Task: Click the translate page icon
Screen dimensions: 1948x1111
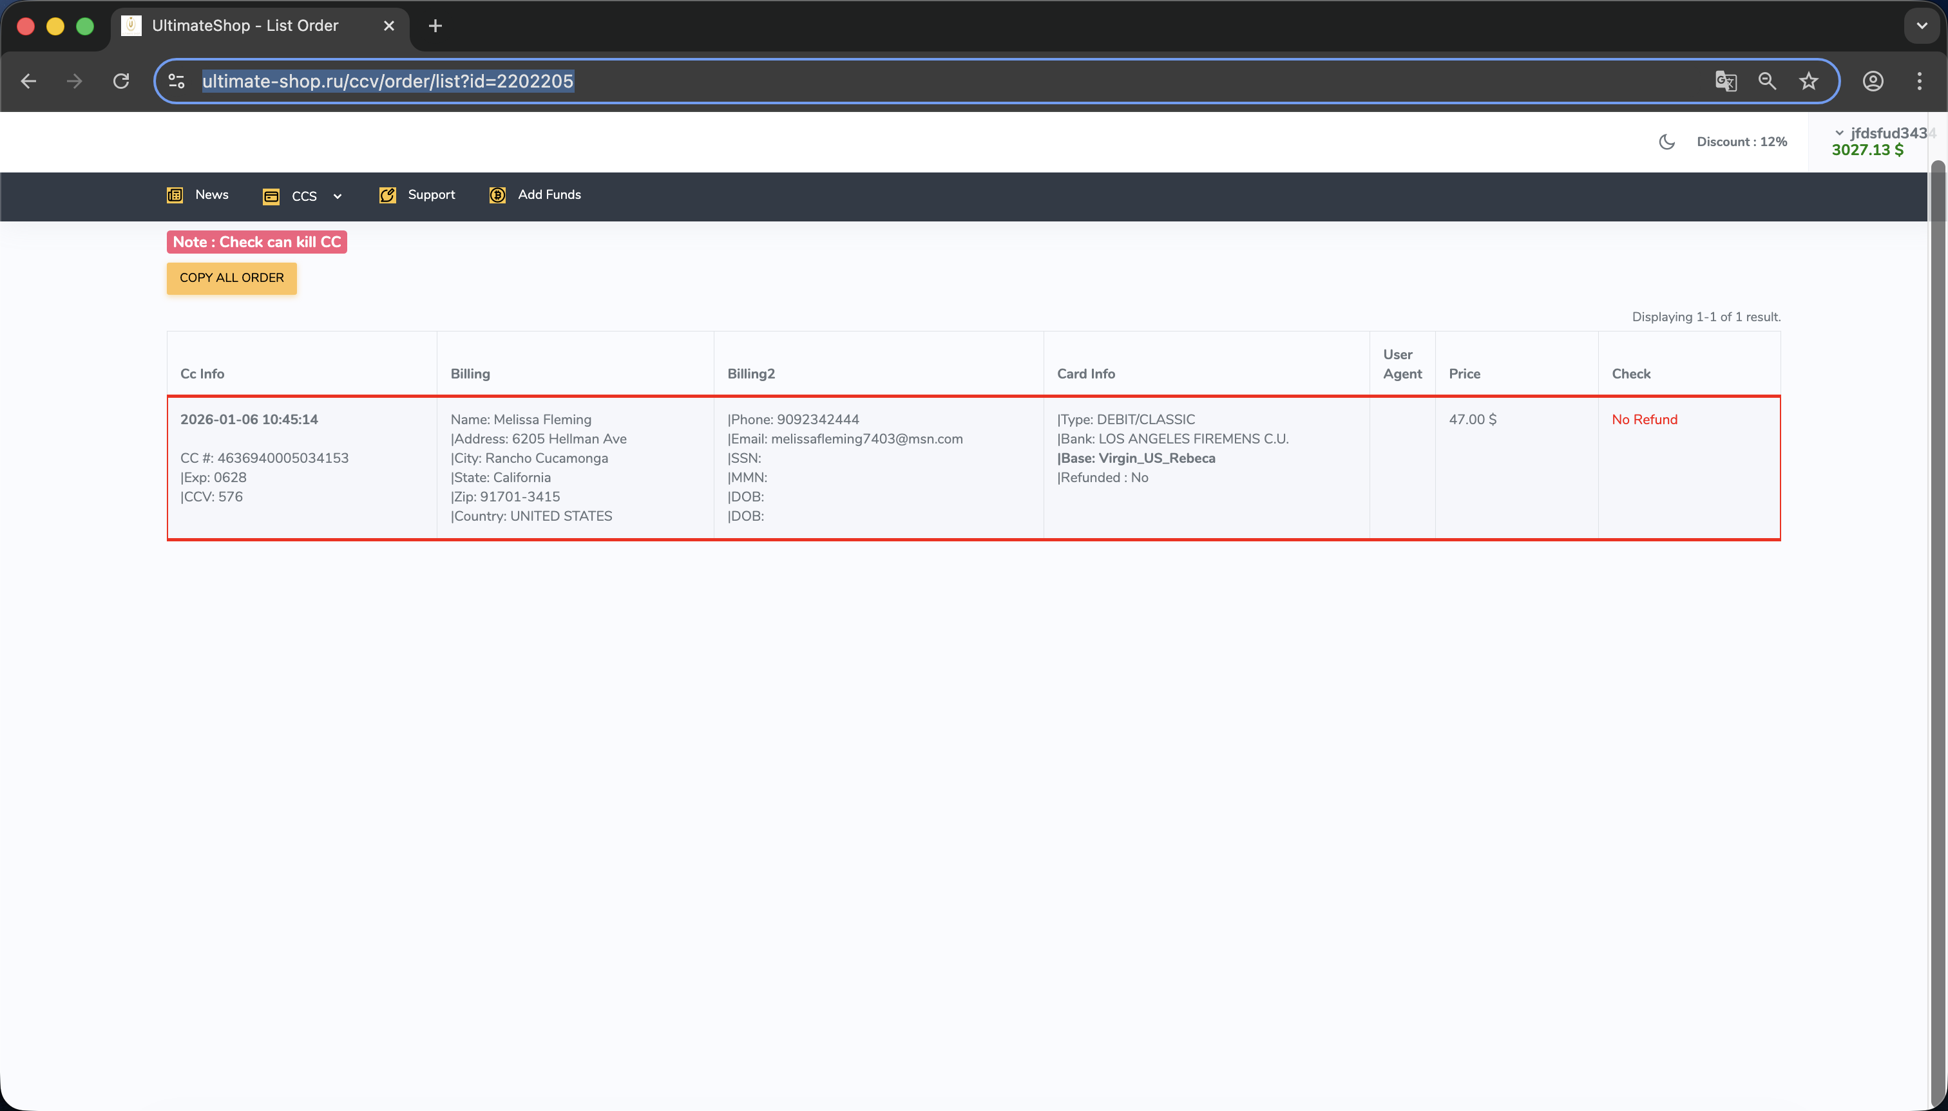Action: pyautogui.click(x=1725, y=81)
